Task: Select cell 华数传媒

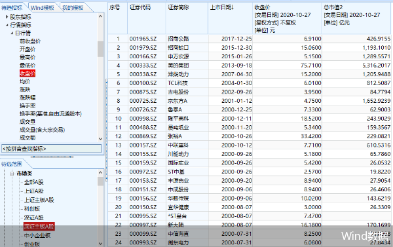Action: (x=187, y=199)
